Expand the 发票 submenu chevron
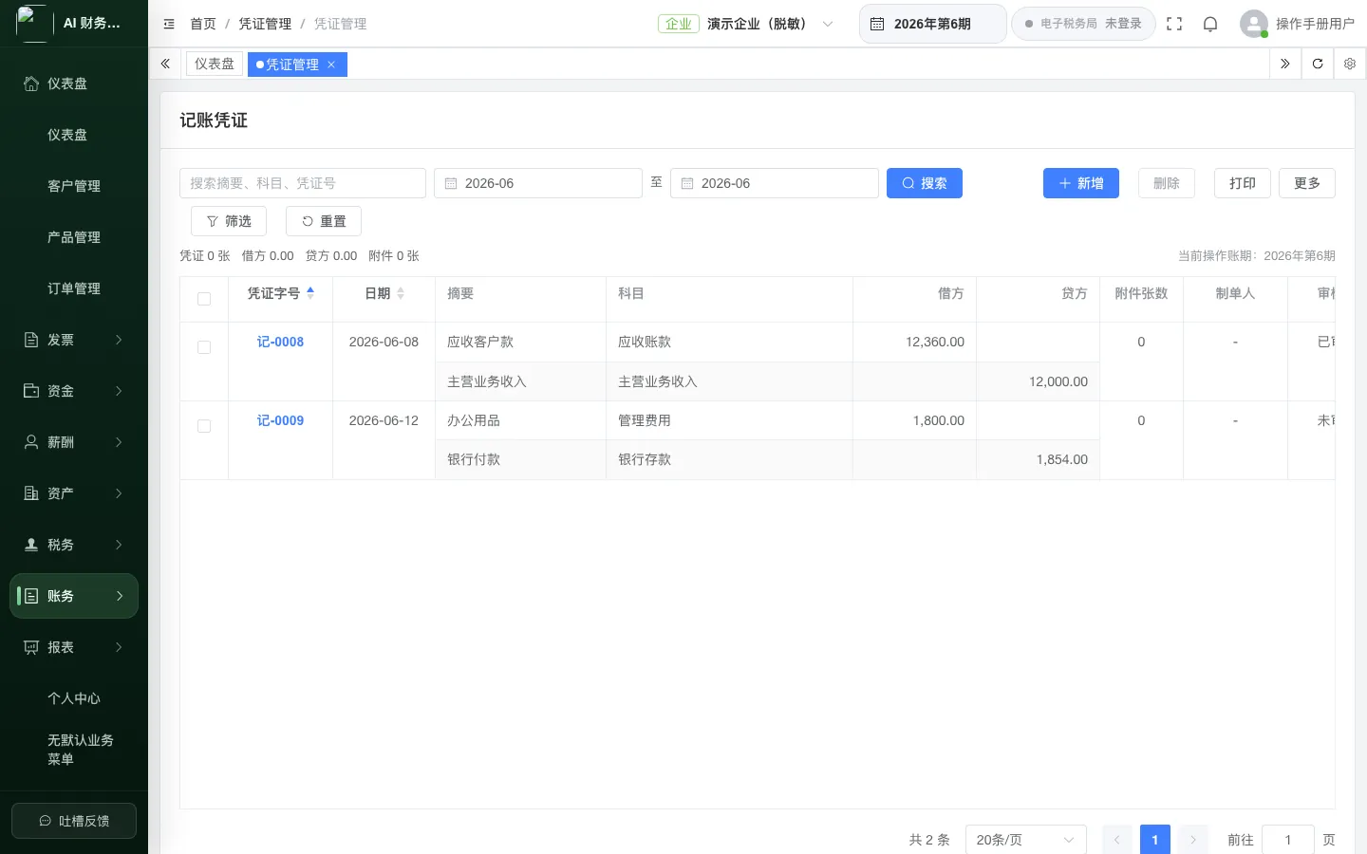Screen dimensions: 1367x854 point(119,340)
